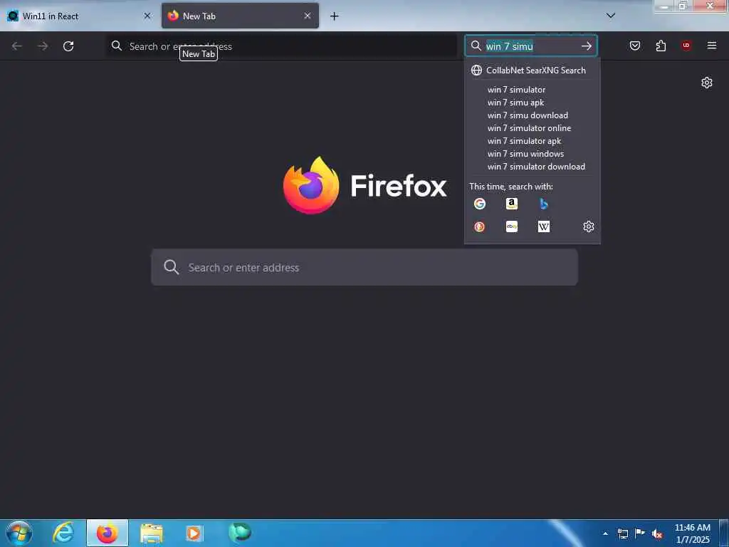Search this time with Wikipedia

tap(543, 226)
